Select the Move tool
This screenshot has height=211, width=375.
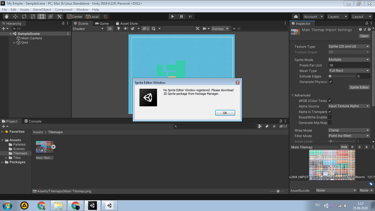pos(15,16)
